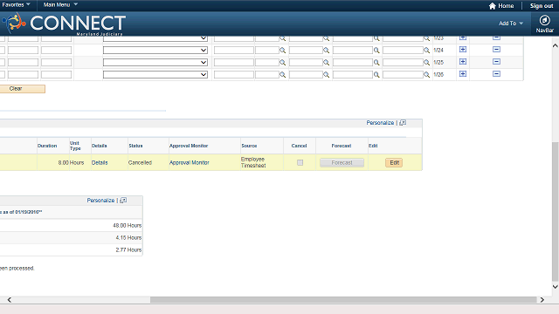559x314 pixels.
Task: Open first lookup magnifier in 1/24 row
Action: click(x=282, y=51)
